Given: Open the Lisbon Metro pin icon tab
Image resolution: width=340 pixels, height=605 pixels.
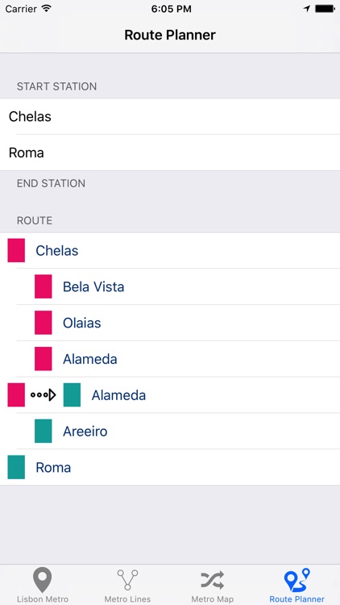Looking at the screenshot, I should click(43, 579).
